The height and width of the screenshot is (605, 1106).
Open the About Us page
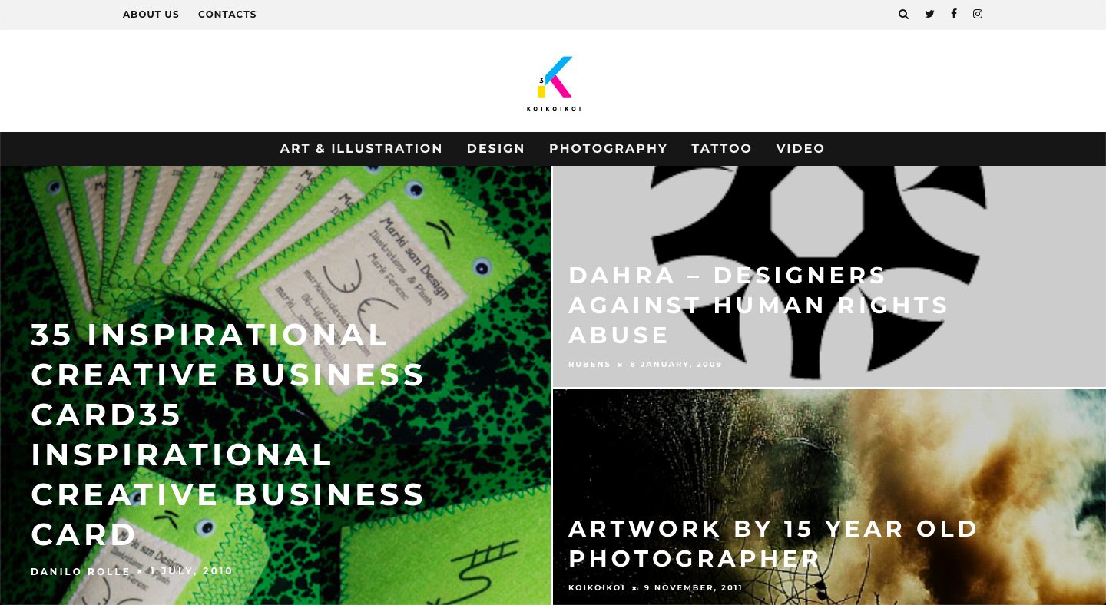point(151,15)
